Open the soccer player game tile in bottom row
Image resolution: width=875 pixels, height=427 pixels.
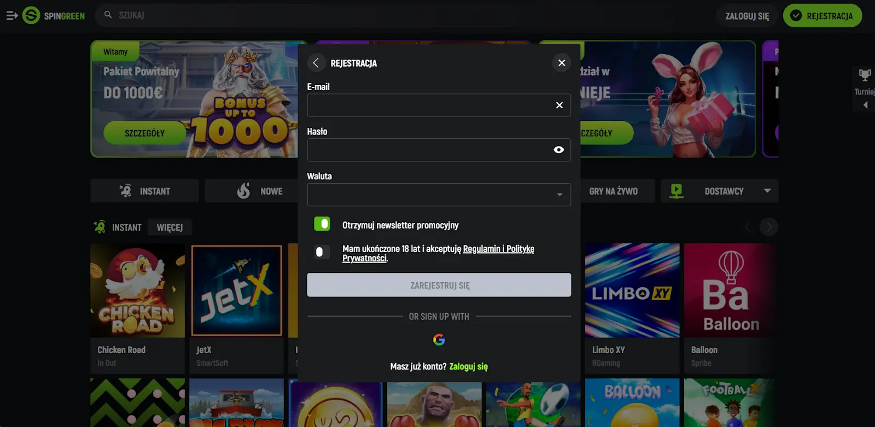tap(533, 405)
